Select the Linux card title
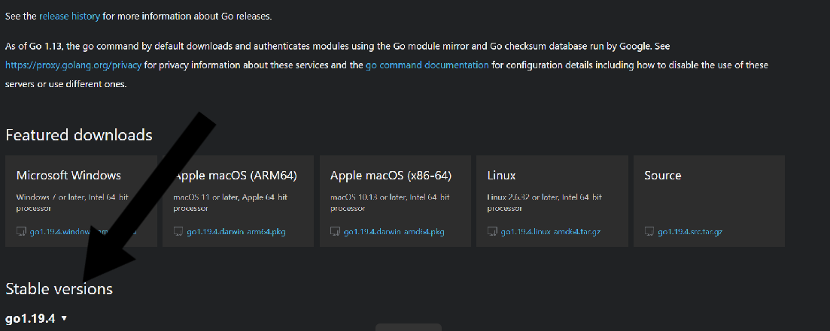The image size is (830, 331). 501,176
